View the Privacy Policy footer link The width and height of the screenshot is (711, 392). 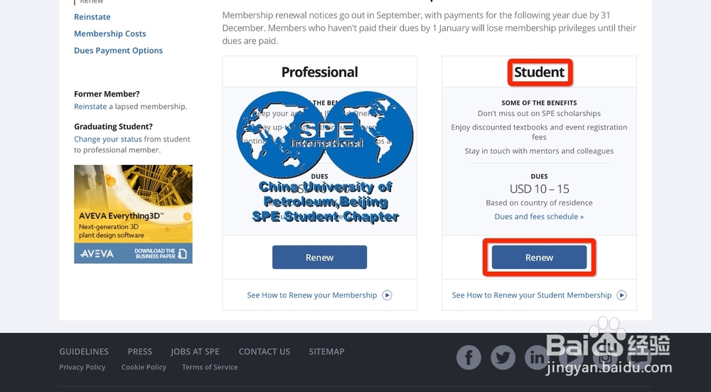click(x=82, y=367)
